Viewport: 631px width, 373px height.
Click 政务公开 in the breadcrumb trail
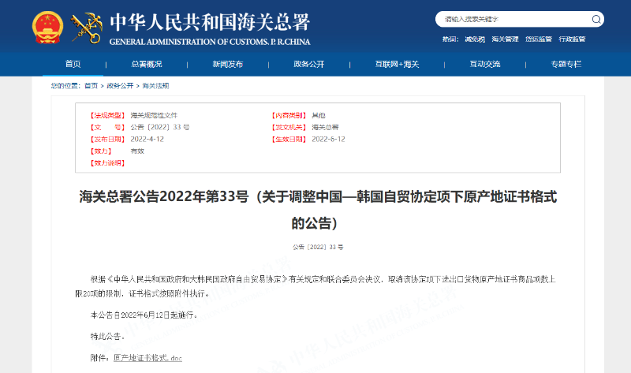(120, 85)
